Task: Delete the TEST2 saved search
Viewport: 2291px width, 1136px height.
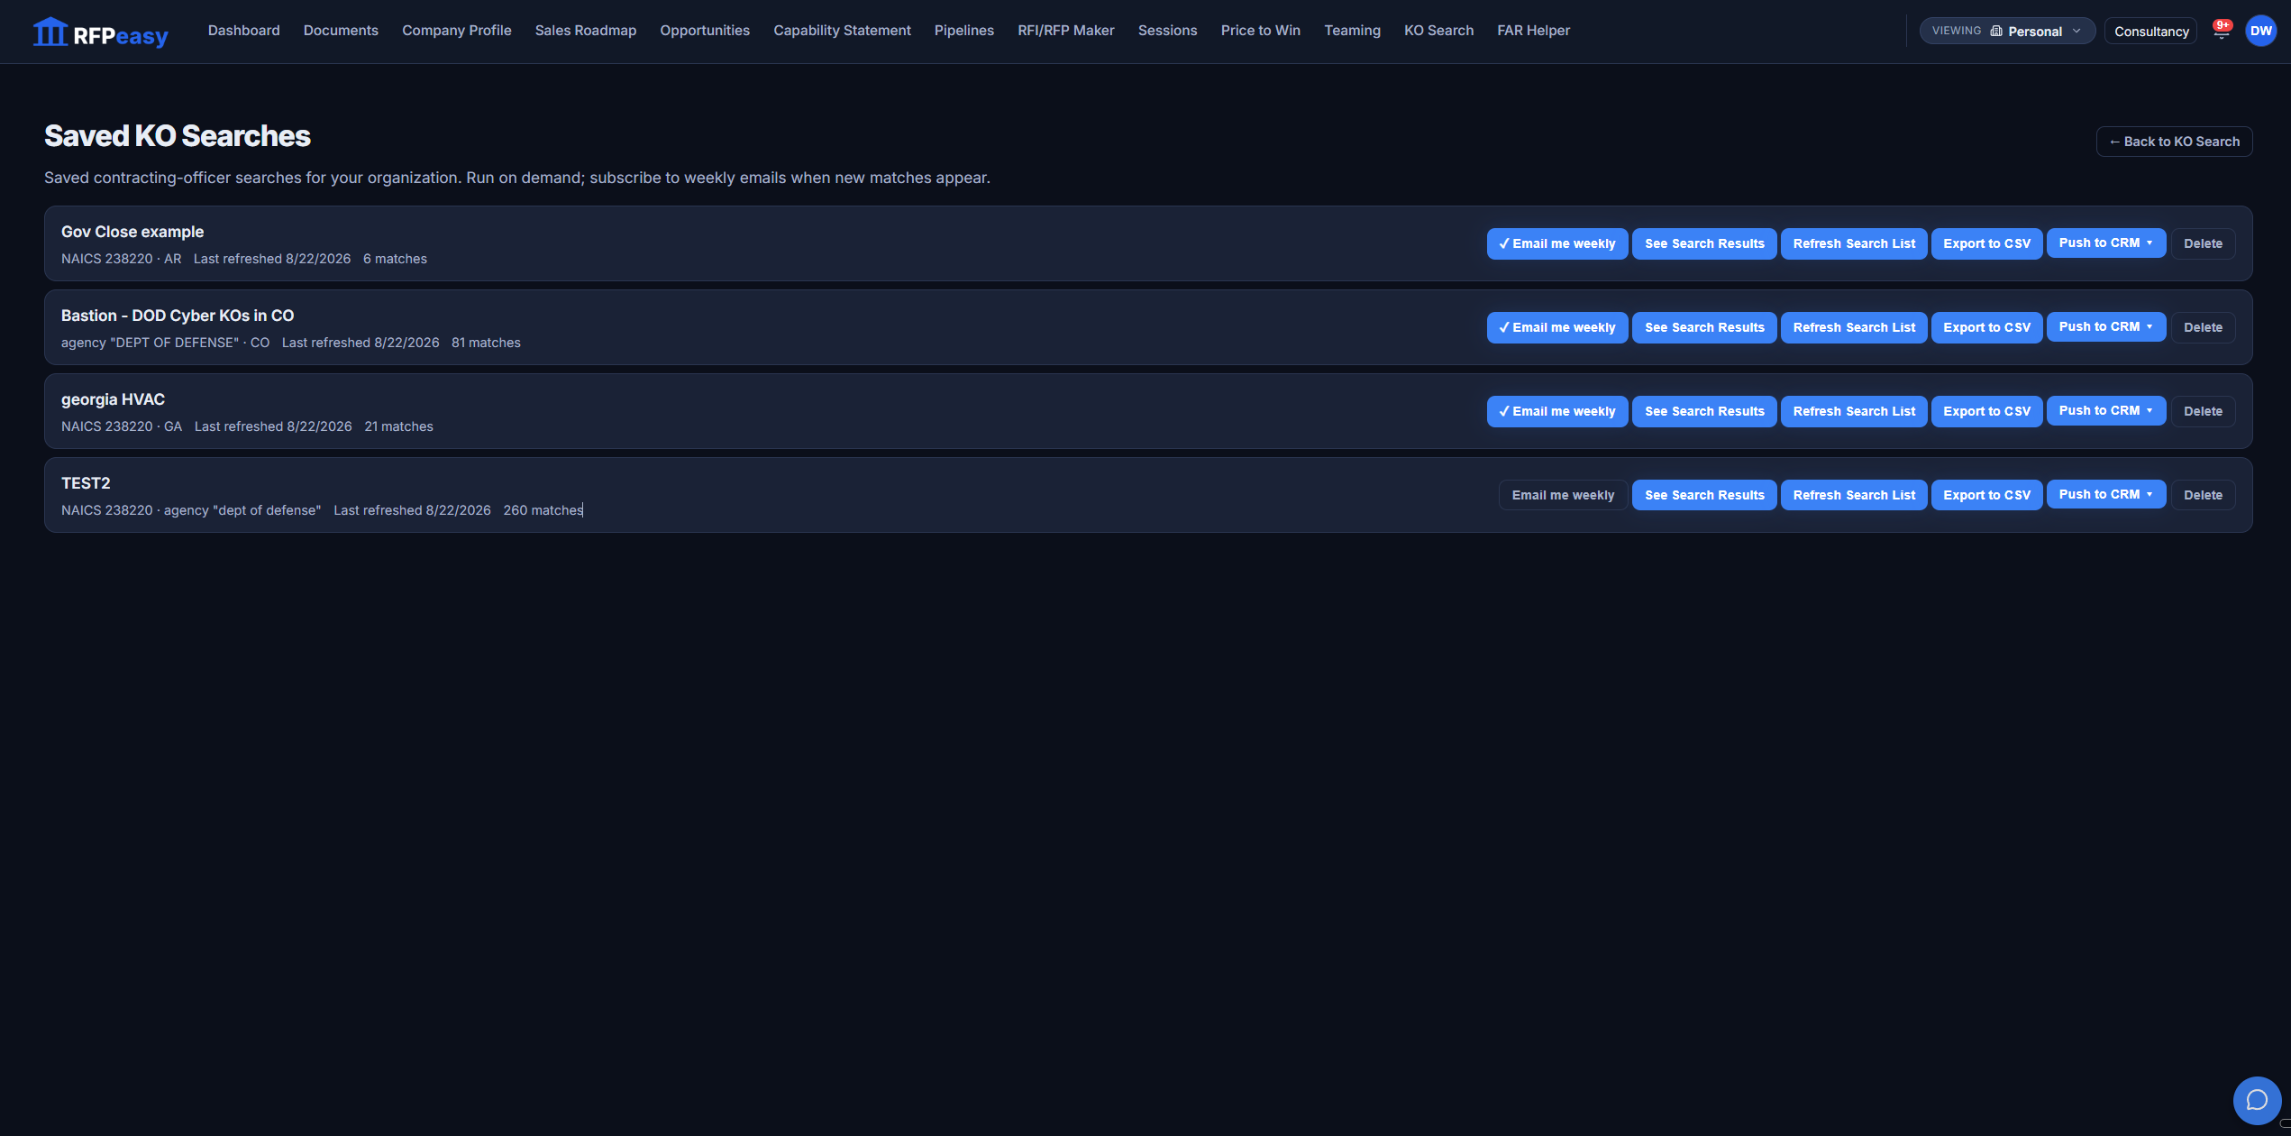Action: (2203, 495)
